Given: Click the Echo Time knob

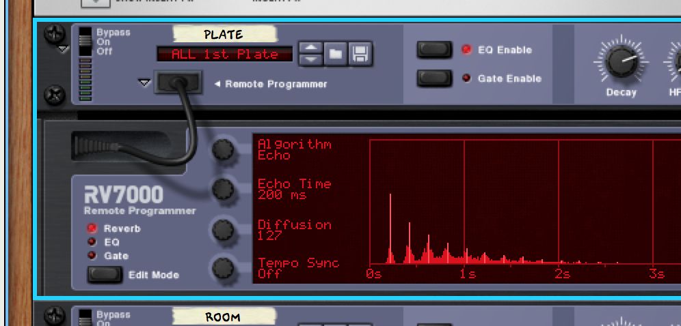Looking at the screenshot, I should tap(224, 190).
